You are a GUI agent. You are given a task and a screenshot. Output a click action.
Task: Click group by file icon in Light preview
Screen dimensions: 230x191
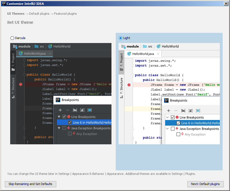[191, 111]
